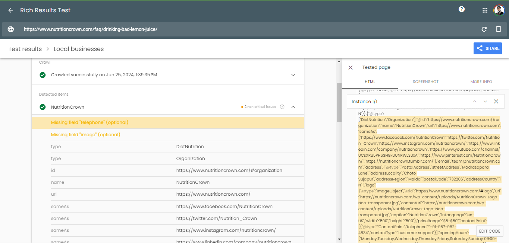The height and width of the screenshot is (243, 509).
Task: Click the green check beside Crawled successfully
Action: click(43, 75)
